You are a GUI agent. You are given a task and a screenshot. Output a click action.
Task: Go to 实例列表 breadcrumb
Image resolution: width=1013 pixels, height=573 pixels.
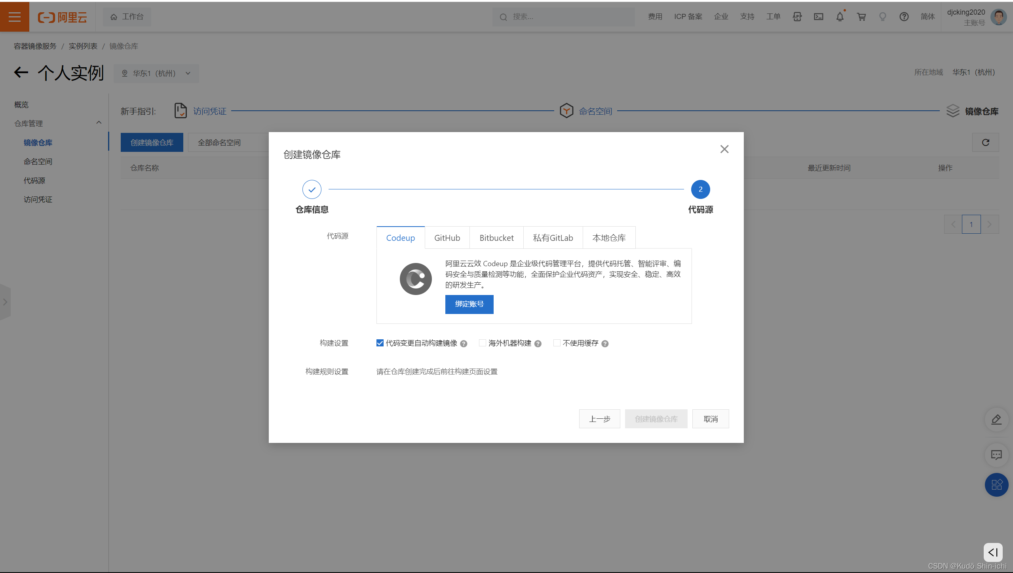(83, 46)
